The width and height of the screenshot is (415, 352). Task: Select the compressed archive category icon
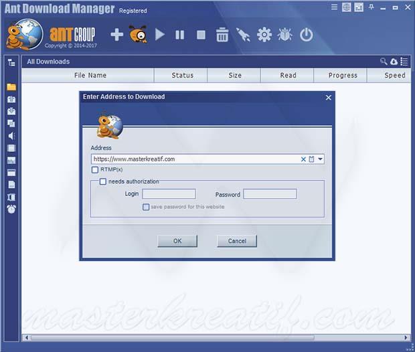(11, 197)
